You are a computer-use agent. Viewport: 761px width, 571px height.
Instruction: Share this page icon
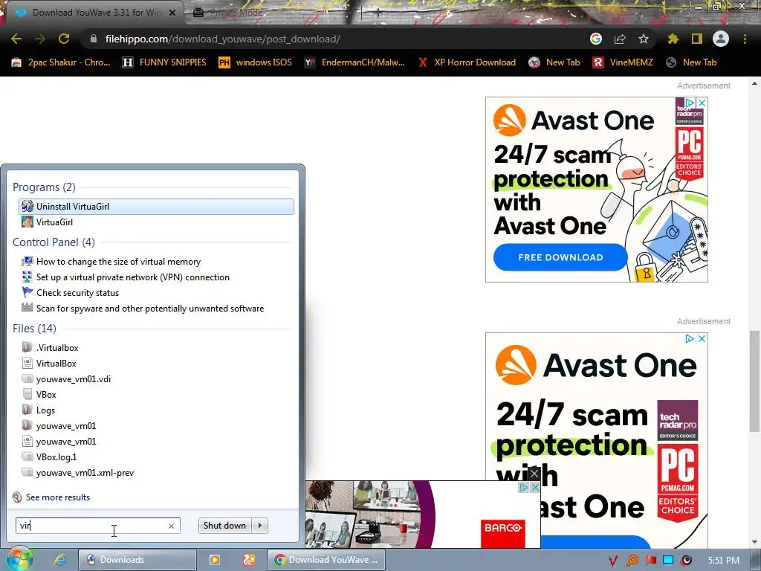pos(620,39)
